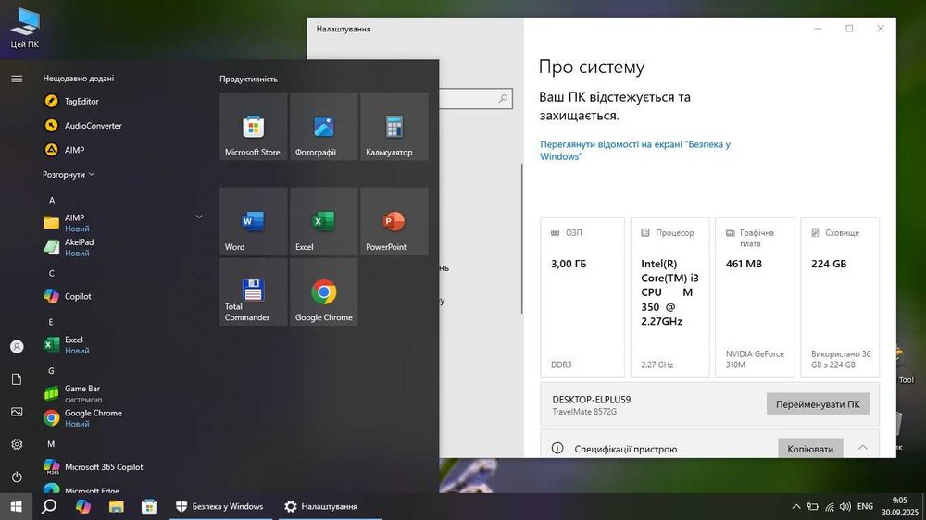Open the Microsoft Store tile
926x520 pixels.
click(x=254, y=127)
